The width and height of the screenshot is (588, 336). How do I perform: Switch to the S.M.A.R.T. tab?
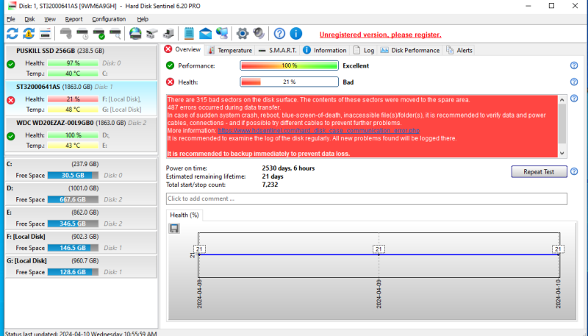pyautogui.click(x=278, y=50)
